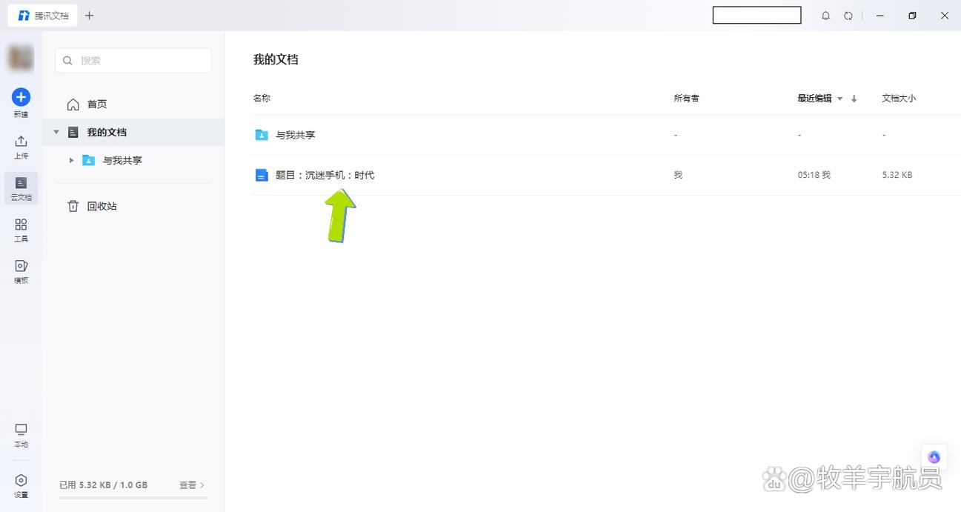
Task: Open the 模板 templates icon
Action: point(21,266)
